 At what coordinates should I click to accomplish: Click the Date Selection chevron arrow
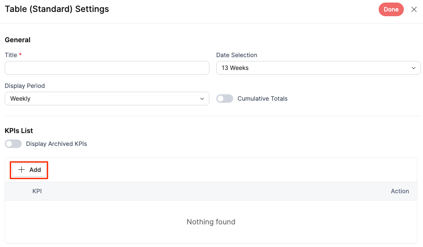pos(413,68)
